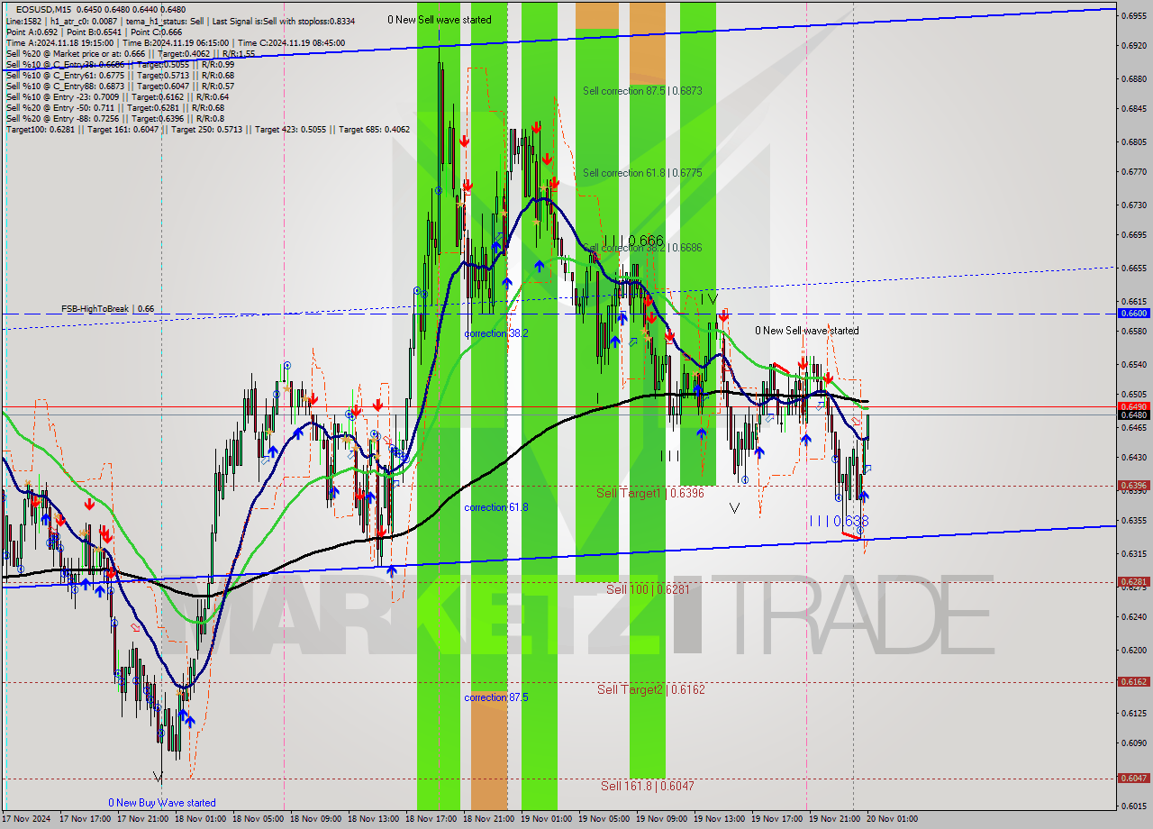Click the blue 0.6600 price tag

1133,314
